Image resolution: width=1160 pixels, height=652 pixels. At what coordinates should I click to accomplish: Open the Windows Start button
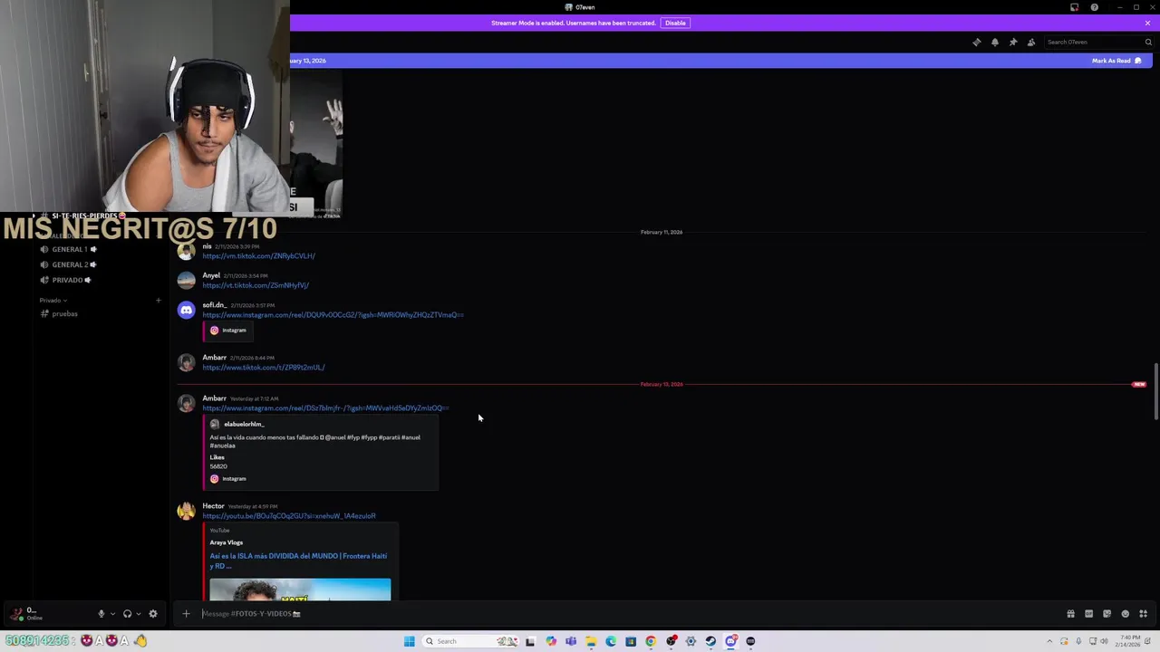(409, 641)
